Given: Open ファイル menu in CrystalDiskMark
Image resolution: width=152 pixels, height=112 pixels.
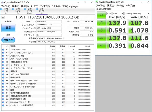Looking at the screenshot, I should coord(101,6).
